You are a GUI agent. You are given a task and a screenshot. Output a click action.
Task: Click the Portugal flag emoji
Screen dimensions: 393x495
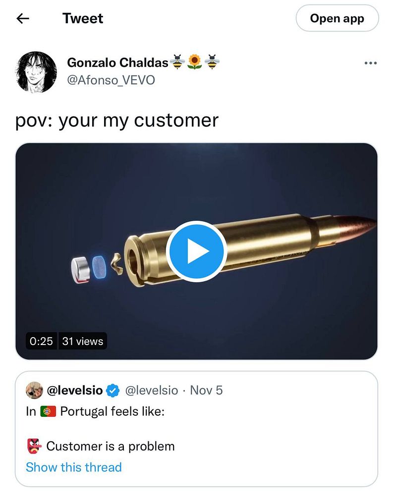tap(49, 412)
